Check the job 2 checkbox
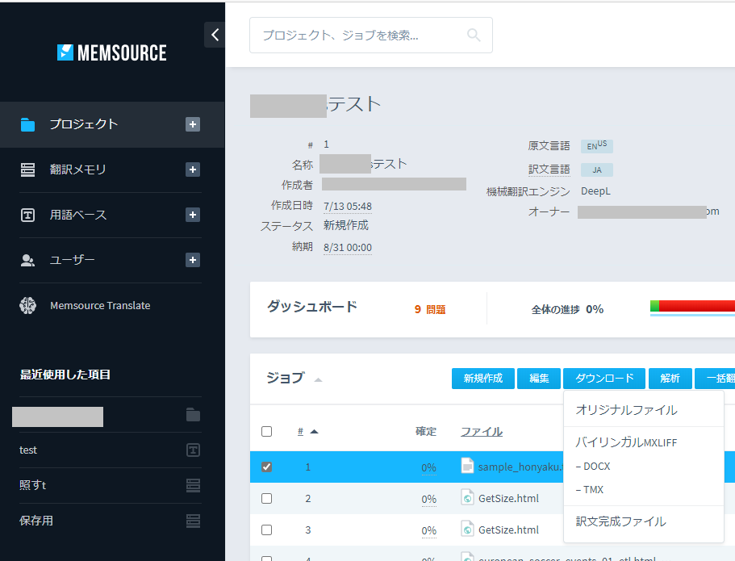The width and height of the screenshot is (735, 561). [x=267, y=498]
